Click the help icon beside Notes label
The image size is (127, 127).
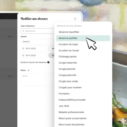tap(28, 70)
